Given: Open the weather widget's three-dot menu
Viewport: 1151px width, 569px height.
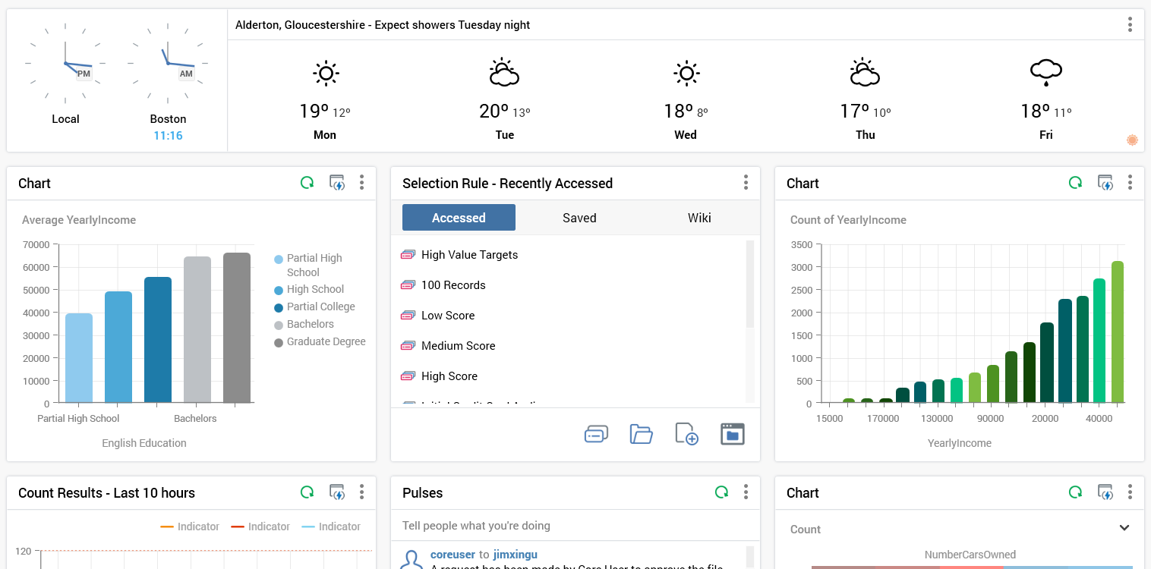Looking at the screenshot, I should 1130,24.
